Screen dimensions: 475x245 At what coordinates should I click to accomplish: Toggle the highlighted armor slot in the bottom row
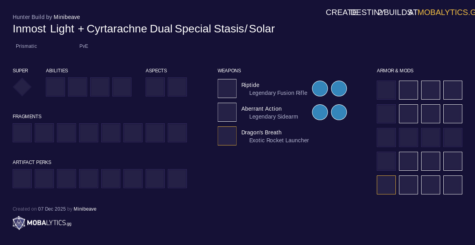click(x=386, y=185)
